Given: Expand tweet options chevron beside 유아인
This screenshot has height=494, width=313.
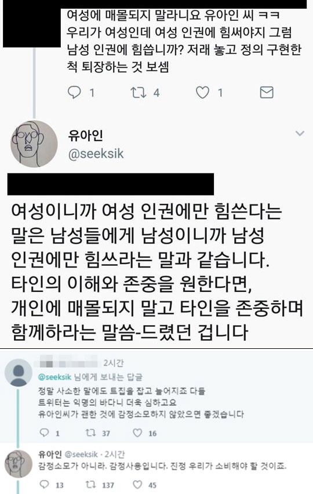Looking at the screenshot, I should tap(300, 134).
